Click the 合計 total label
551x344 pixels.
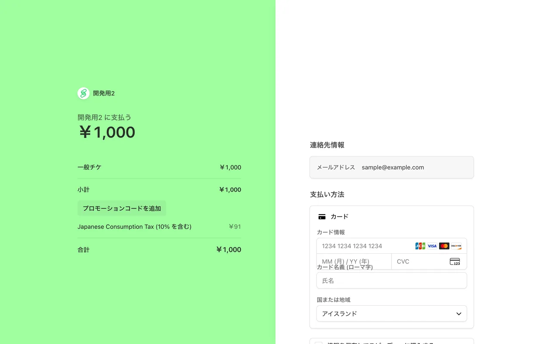click(x=84, y=250)
